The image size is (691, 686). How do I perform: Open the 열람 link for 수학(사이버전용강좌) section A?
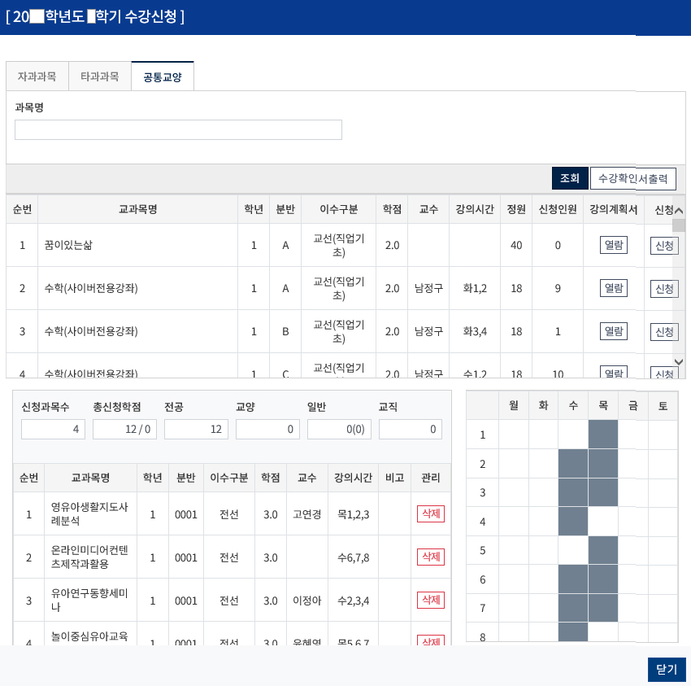pos(612,287)
